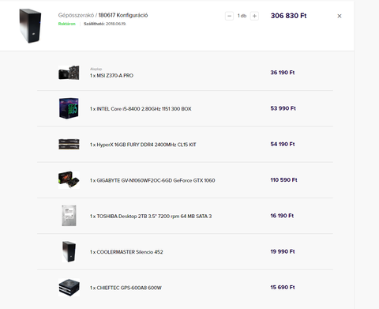
Task: Click the Gigabyte GTX 1060 card thumbnail
Action: coord(69,180)
